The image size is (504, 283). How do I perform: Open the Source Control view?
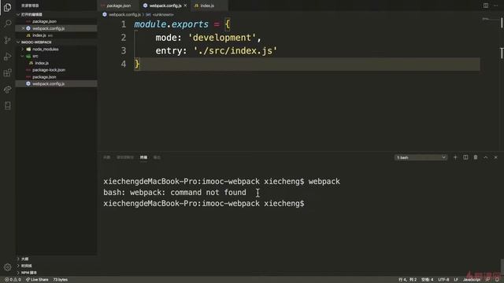pos(7,40)
